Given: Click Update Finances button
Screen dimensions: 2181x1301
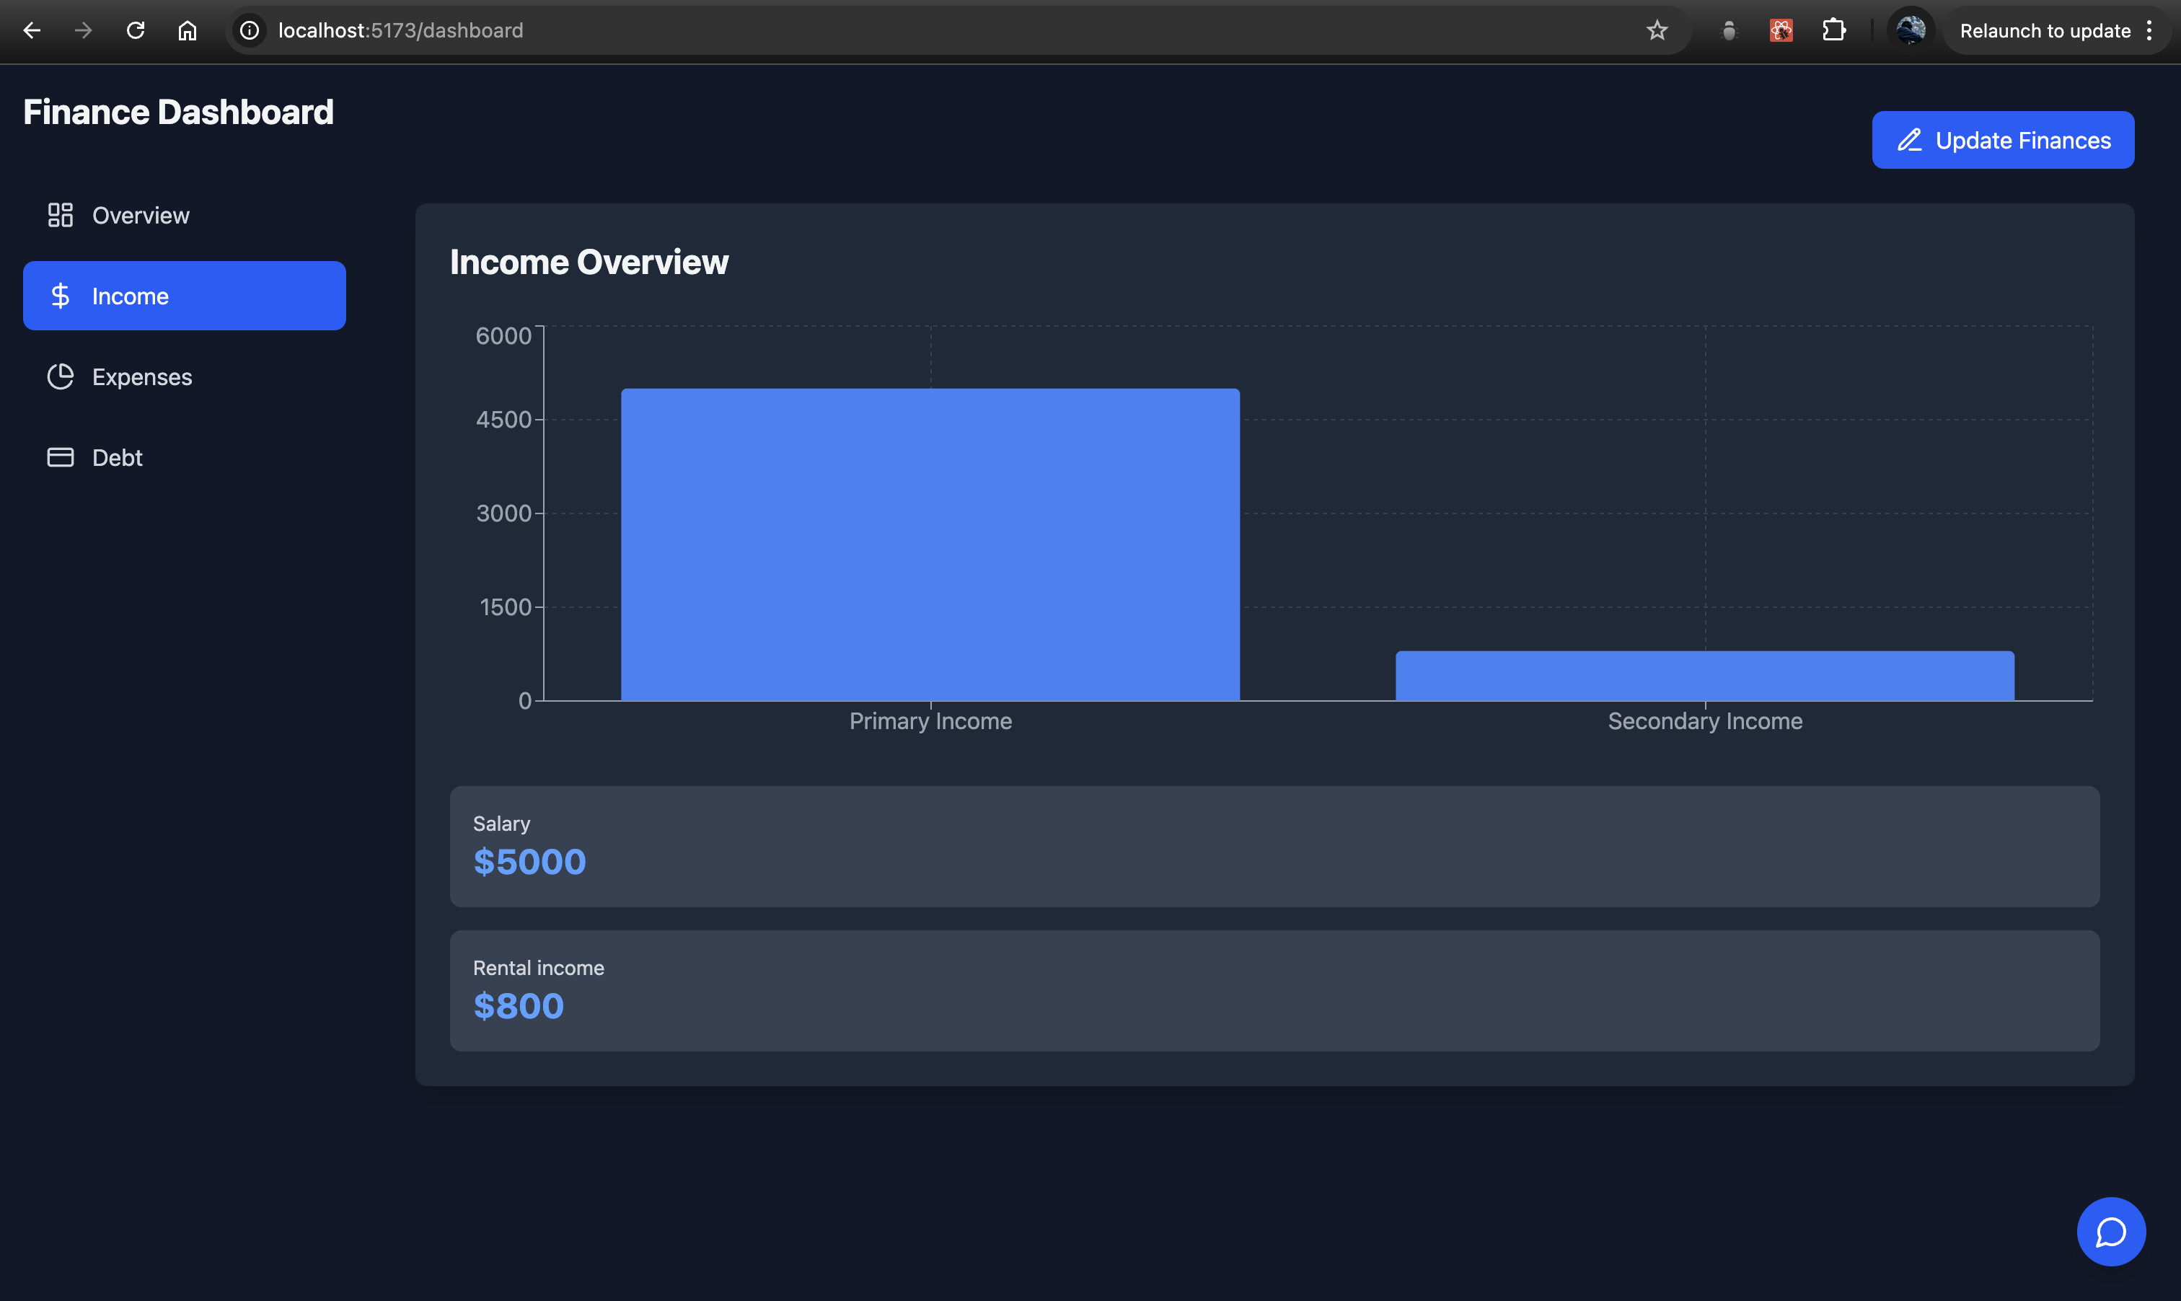Looking at the screenshot, I should (x=2002, y=141).
